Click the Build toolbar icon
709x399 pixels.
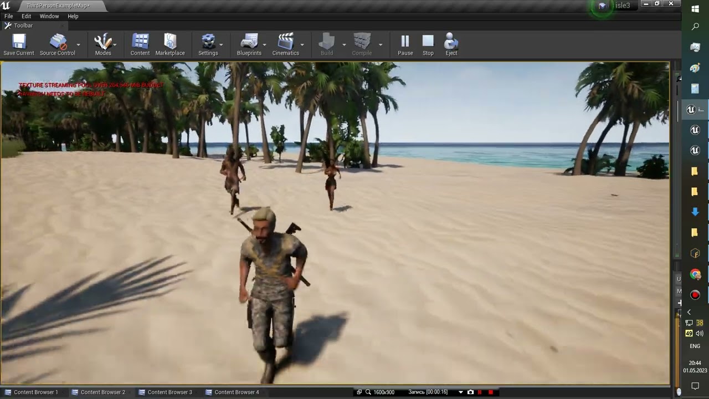[x=327, y=44]
